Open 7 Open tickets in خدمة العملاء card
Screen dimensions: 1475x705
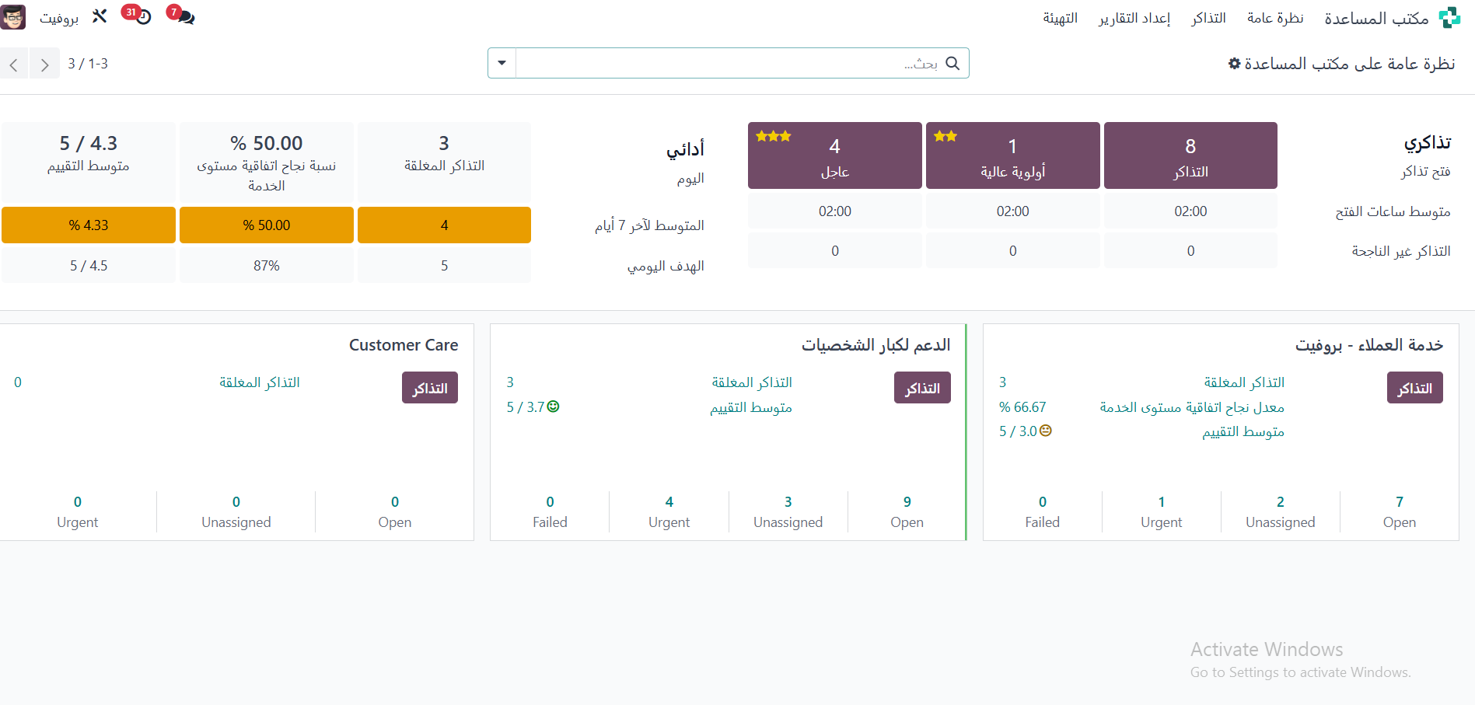coord(1399,511)
